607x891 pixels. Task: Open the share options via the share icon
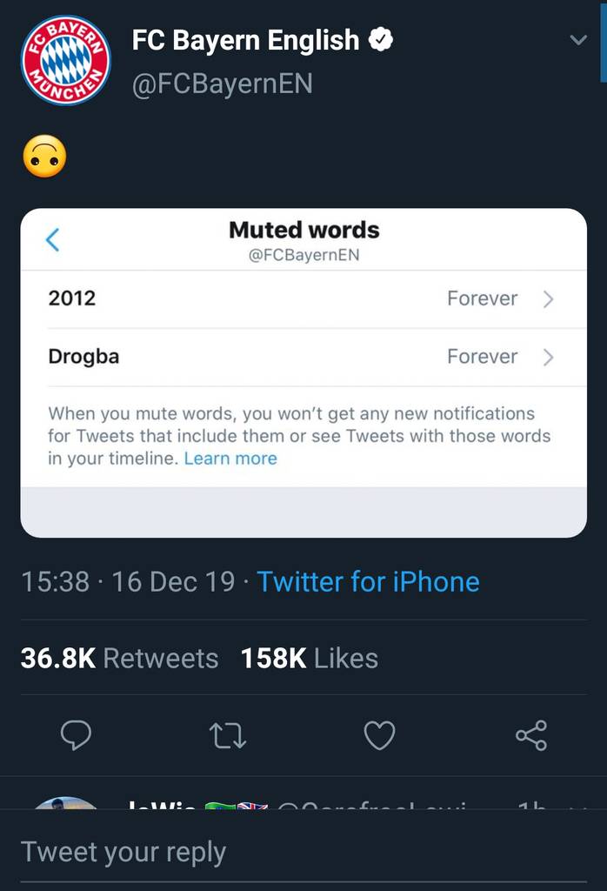(532, 734)
